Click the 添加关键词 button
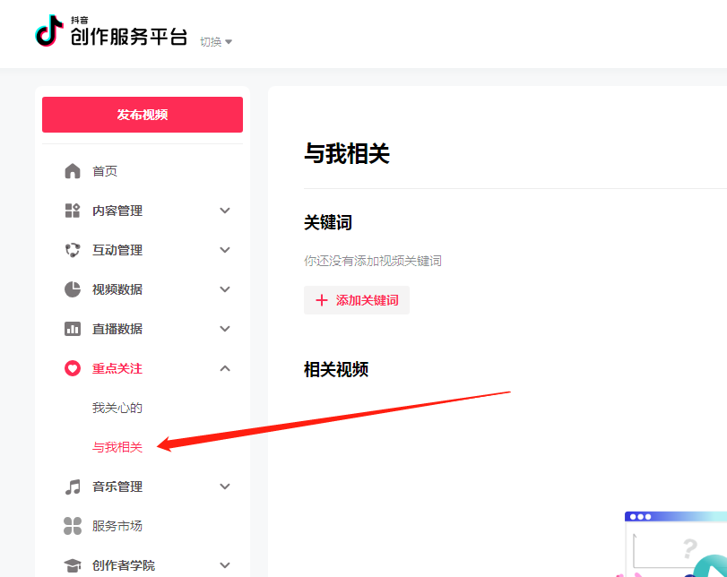 click(357, 300)
